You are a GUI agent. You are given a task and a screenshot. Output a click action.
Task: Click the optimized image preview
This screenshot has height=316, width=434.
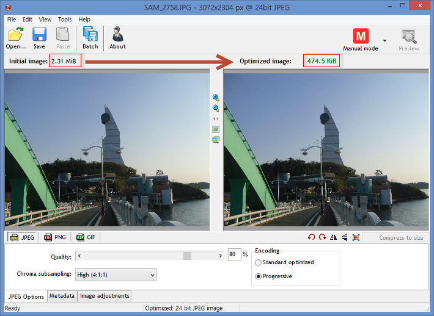coord(326,149)
